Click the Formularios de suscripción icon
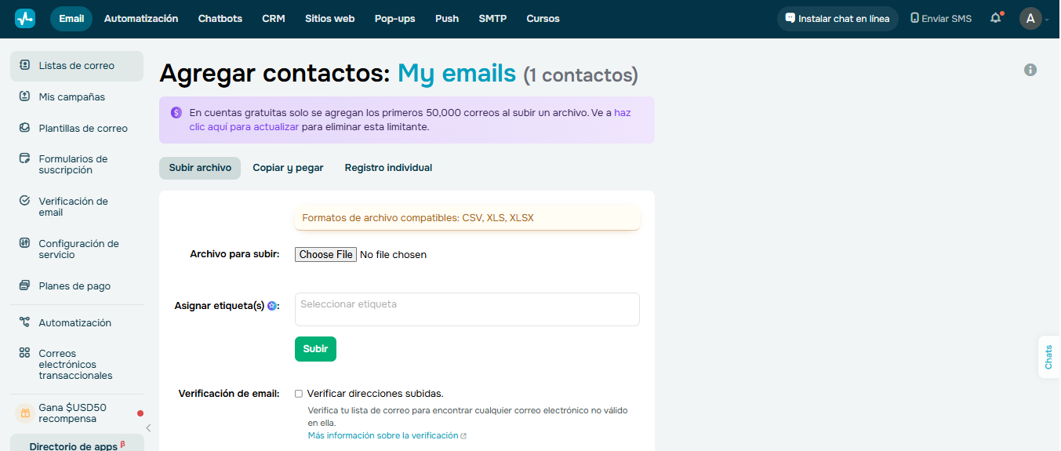Image resolution: width=1061 pixels, height=451 pixels. [x=24, y=158]
